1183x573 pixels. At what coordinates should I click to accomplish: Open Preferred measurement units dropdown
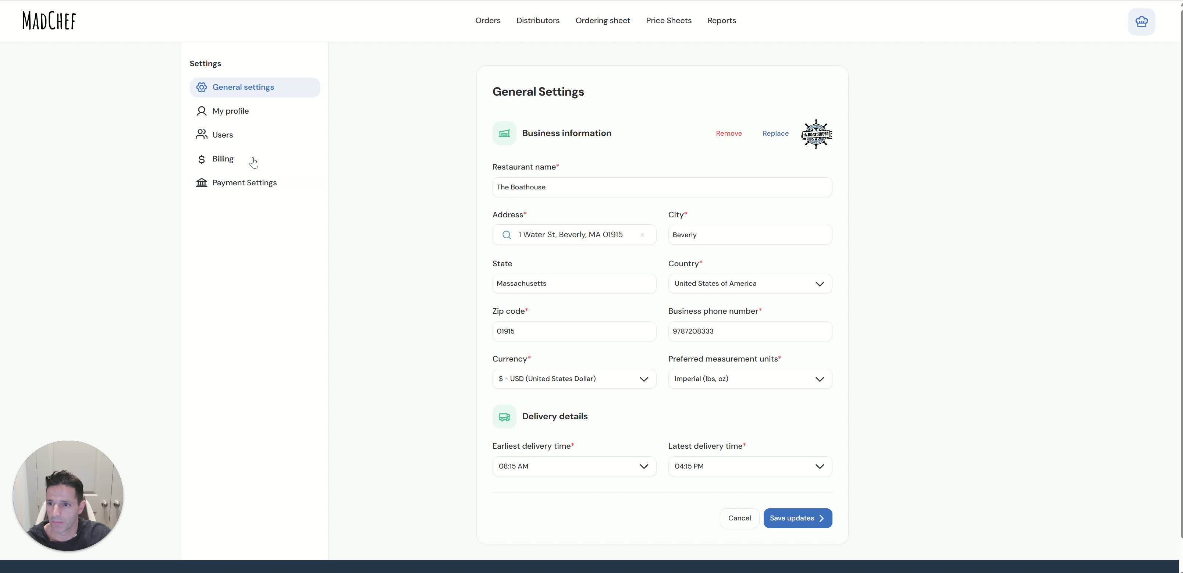click(750, 379)
